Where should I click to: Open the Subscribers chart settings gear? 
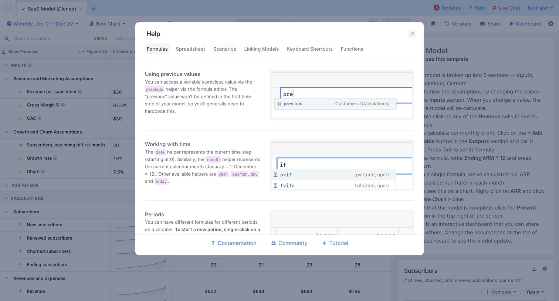(x=545, y=269)
